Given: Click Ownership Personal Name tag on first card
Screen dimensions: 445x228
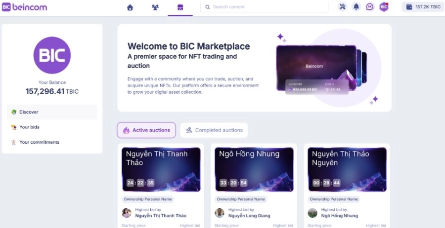Looking at the screenshot, I should point(148,199).
